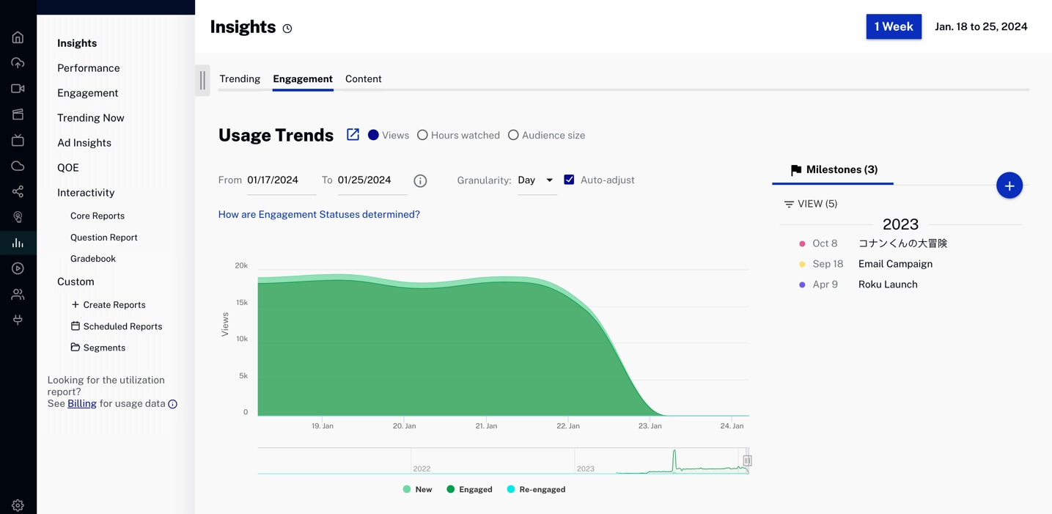Open the people/audience icon in the sidebar
1052x514 pixels.
(18, 294)
